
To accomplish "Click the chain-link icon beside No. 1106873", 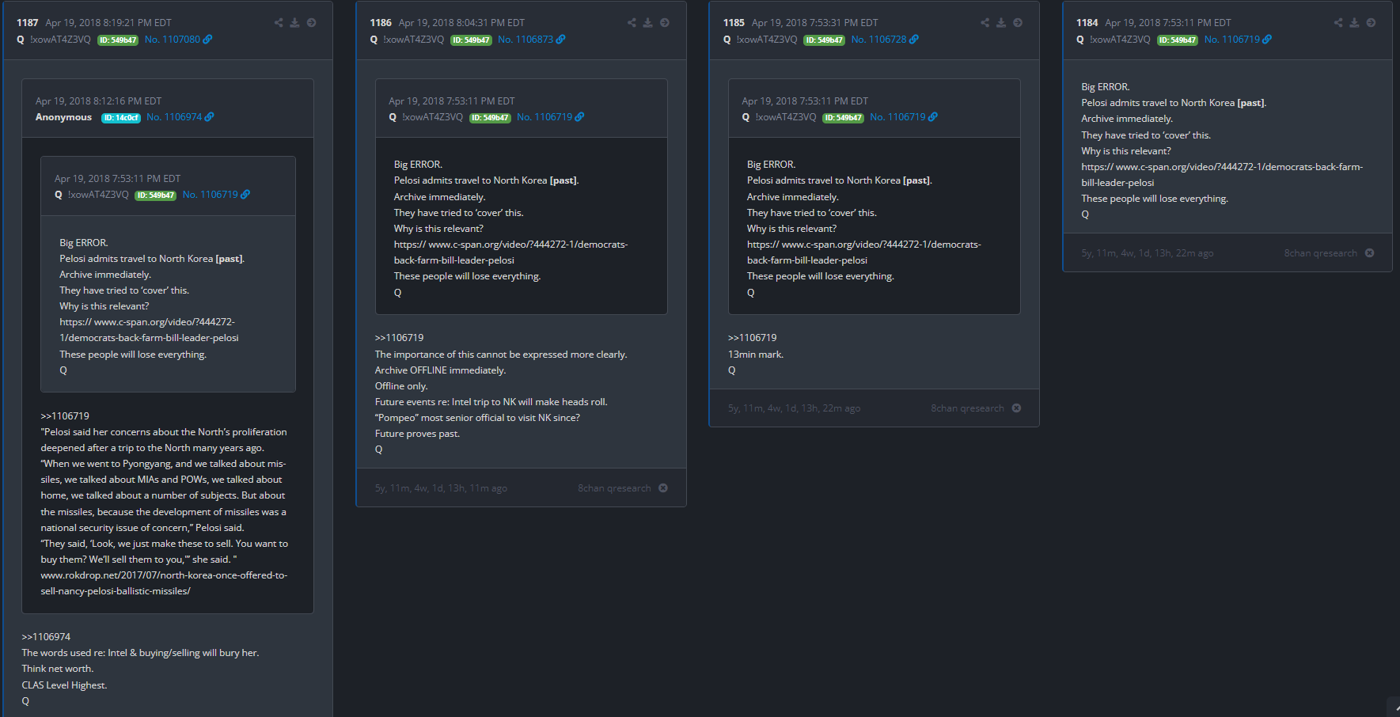I will click(x=561, y=40).
